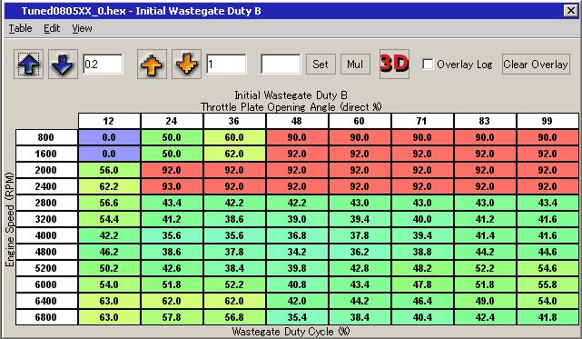Viewport: 582px width, 339px height.
Task: Click the Mul button
Action: (x=355, y=65)
